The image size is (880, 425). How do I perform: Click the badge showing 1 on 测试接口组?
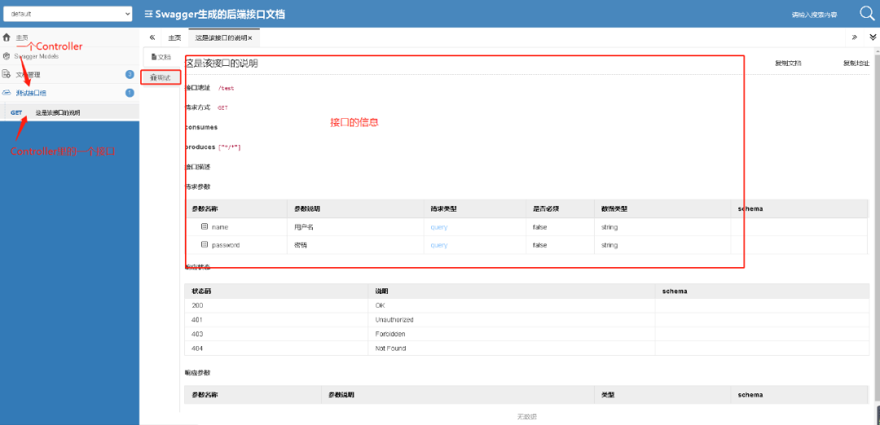coord(130,93)
